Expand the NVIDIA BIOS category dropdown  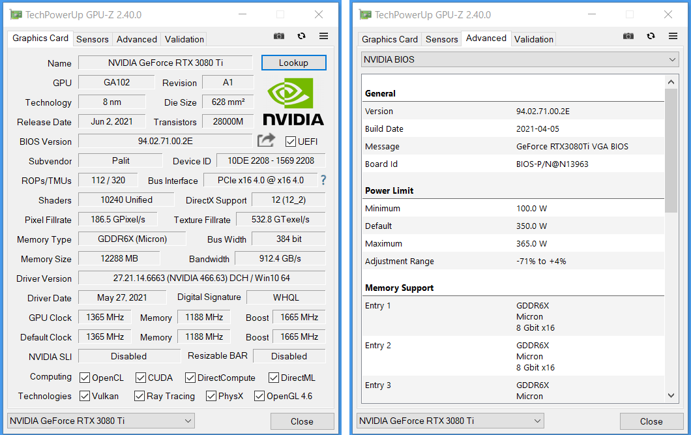click(520, 59)
